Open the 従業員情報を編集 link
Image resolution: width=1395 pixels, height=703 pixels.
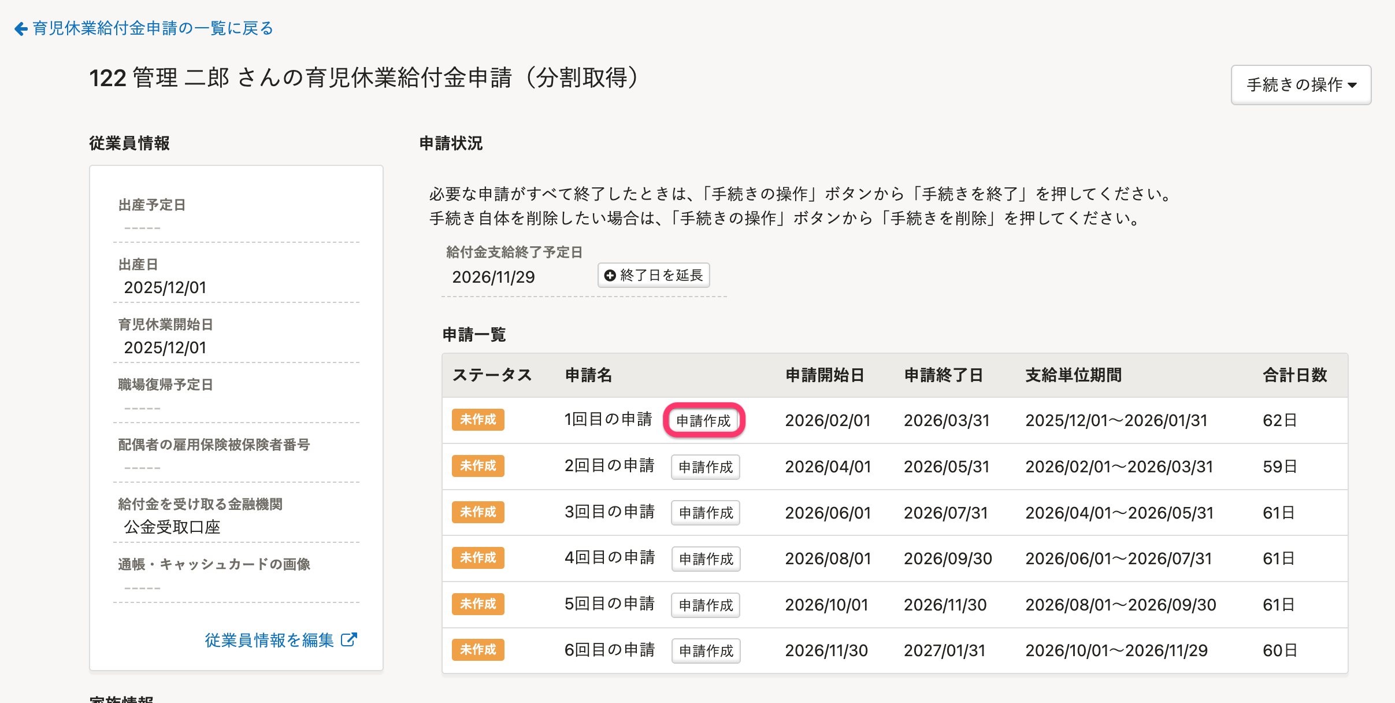[269, 640]
